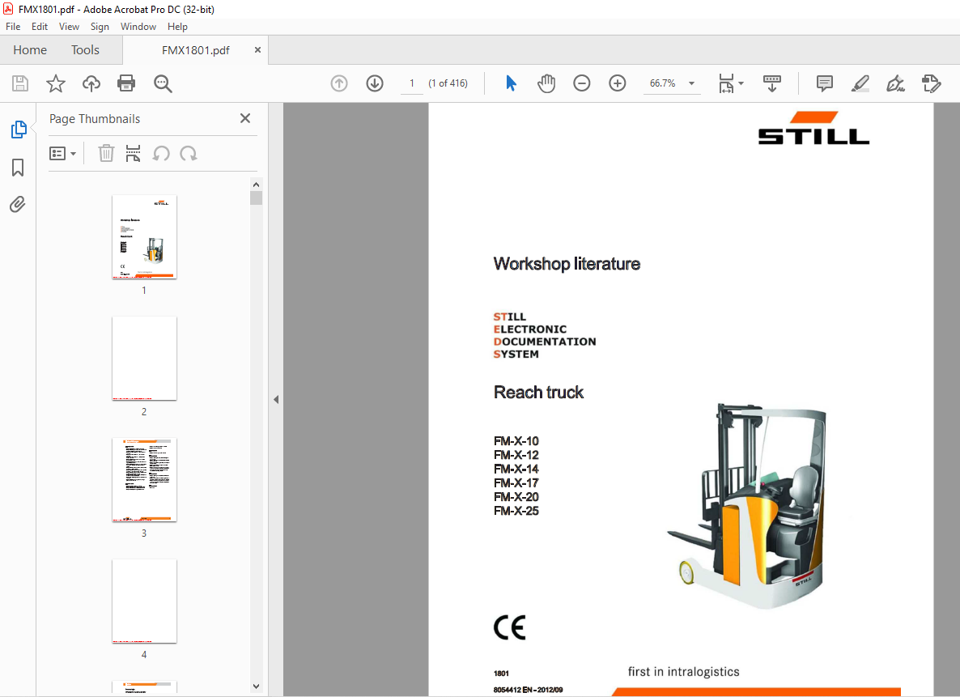This screenshot has width=960, height=697.
Task: Rotate page clockwise icon
Action: point(189,153)
